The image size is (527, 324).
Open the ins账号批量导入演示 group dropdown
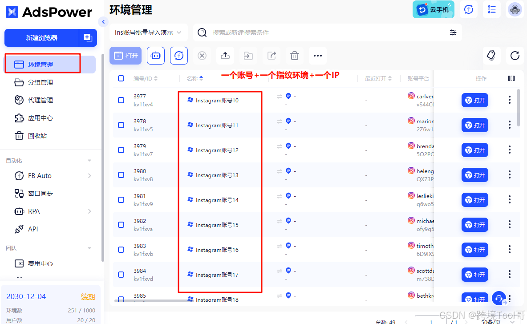tap(148, 32)
